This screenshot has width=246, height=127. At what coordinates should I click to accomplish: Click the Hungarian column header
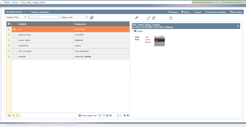coord(101,24)
